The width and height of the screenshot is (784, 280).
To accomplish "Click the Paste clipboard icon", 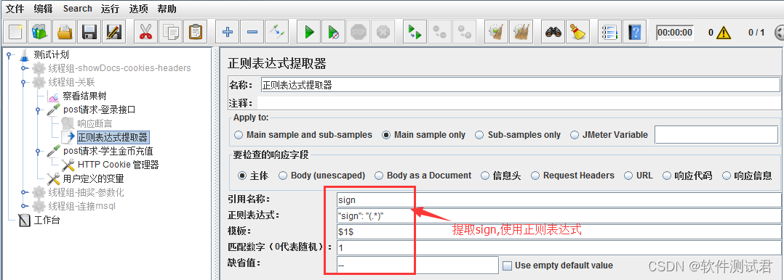I will pos(195,33).
